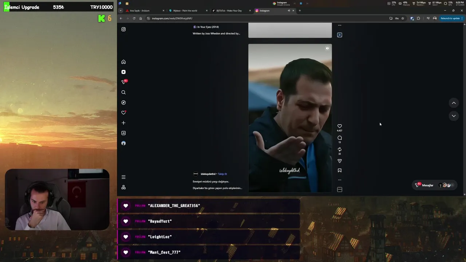The image size is (466, 262).
Task: Open the hamburger More menu in sidebar
Action: (123, 177)
